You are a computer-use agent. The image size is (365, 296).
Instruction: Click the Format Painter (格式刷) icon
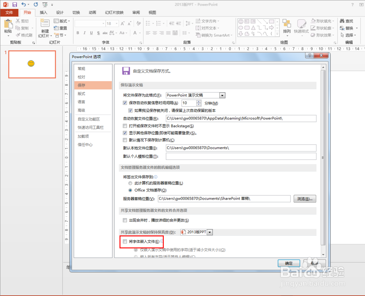tap(18, 35)
